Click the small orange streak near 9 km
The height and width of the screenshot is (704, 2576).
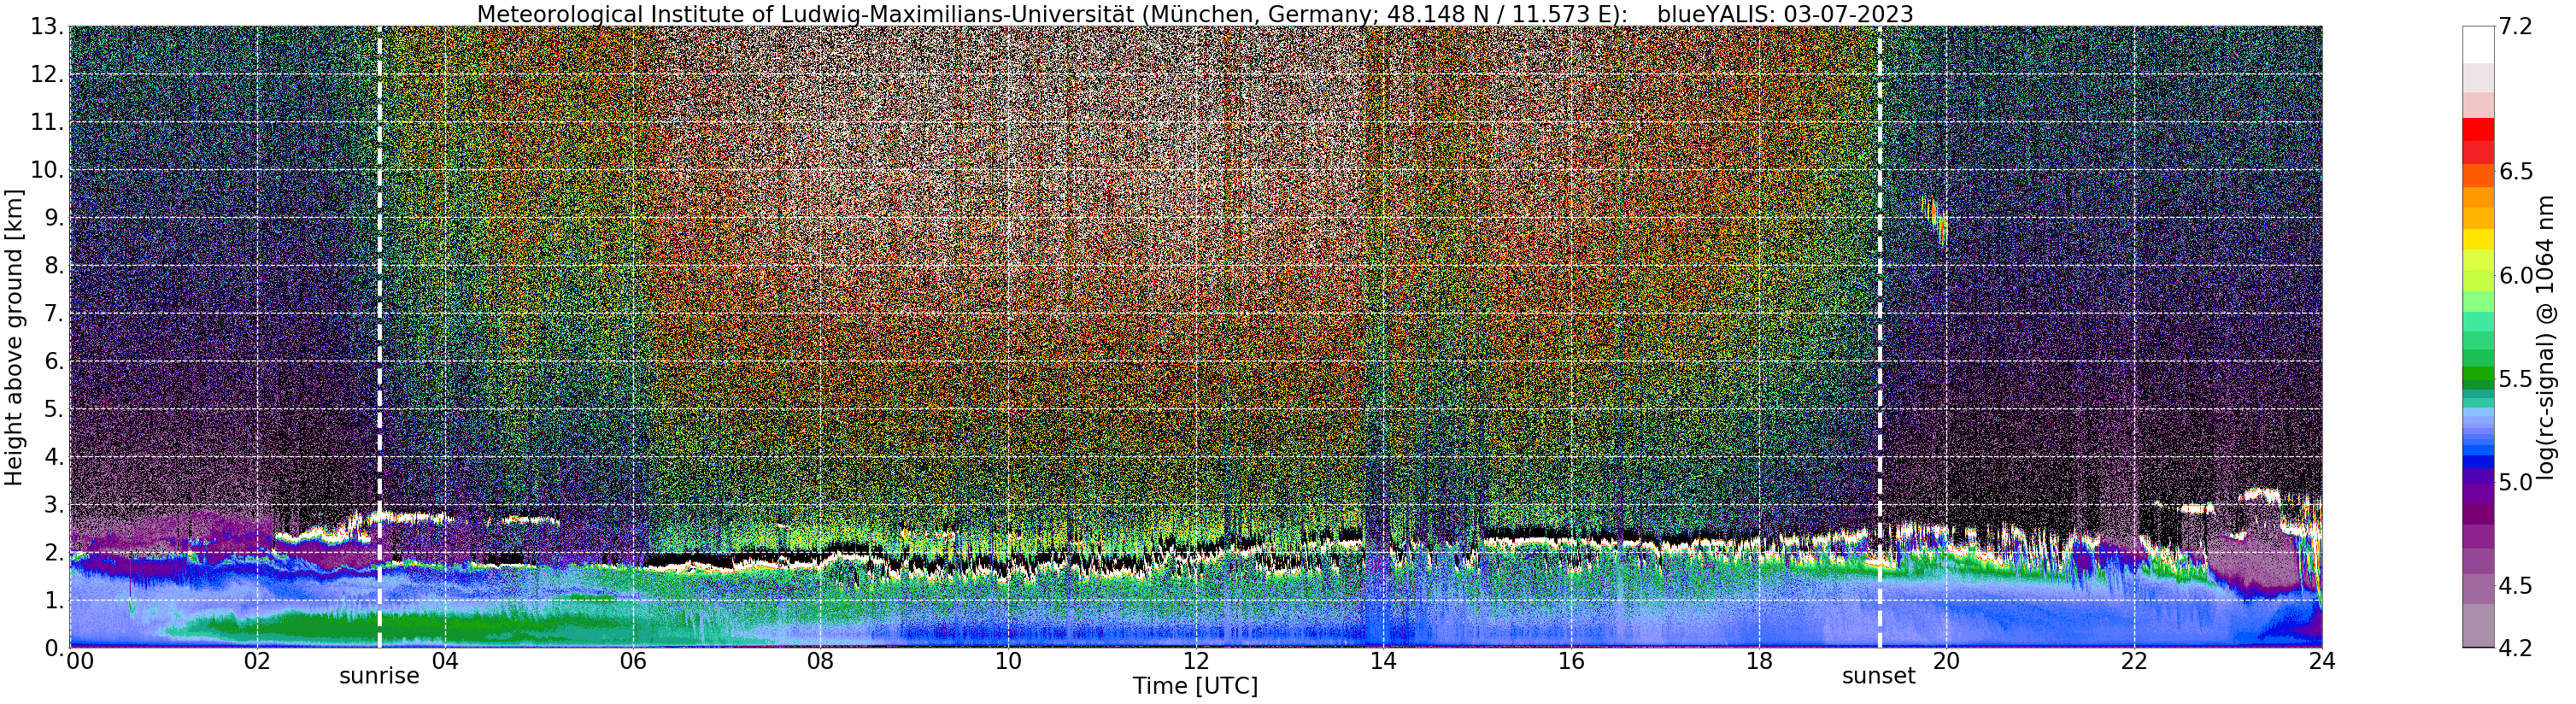[x=1934, y=221]
